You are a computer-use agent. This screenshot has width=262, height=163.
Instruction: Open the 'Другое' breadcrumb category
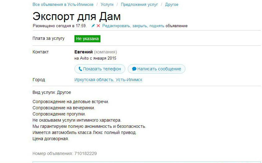171,5
